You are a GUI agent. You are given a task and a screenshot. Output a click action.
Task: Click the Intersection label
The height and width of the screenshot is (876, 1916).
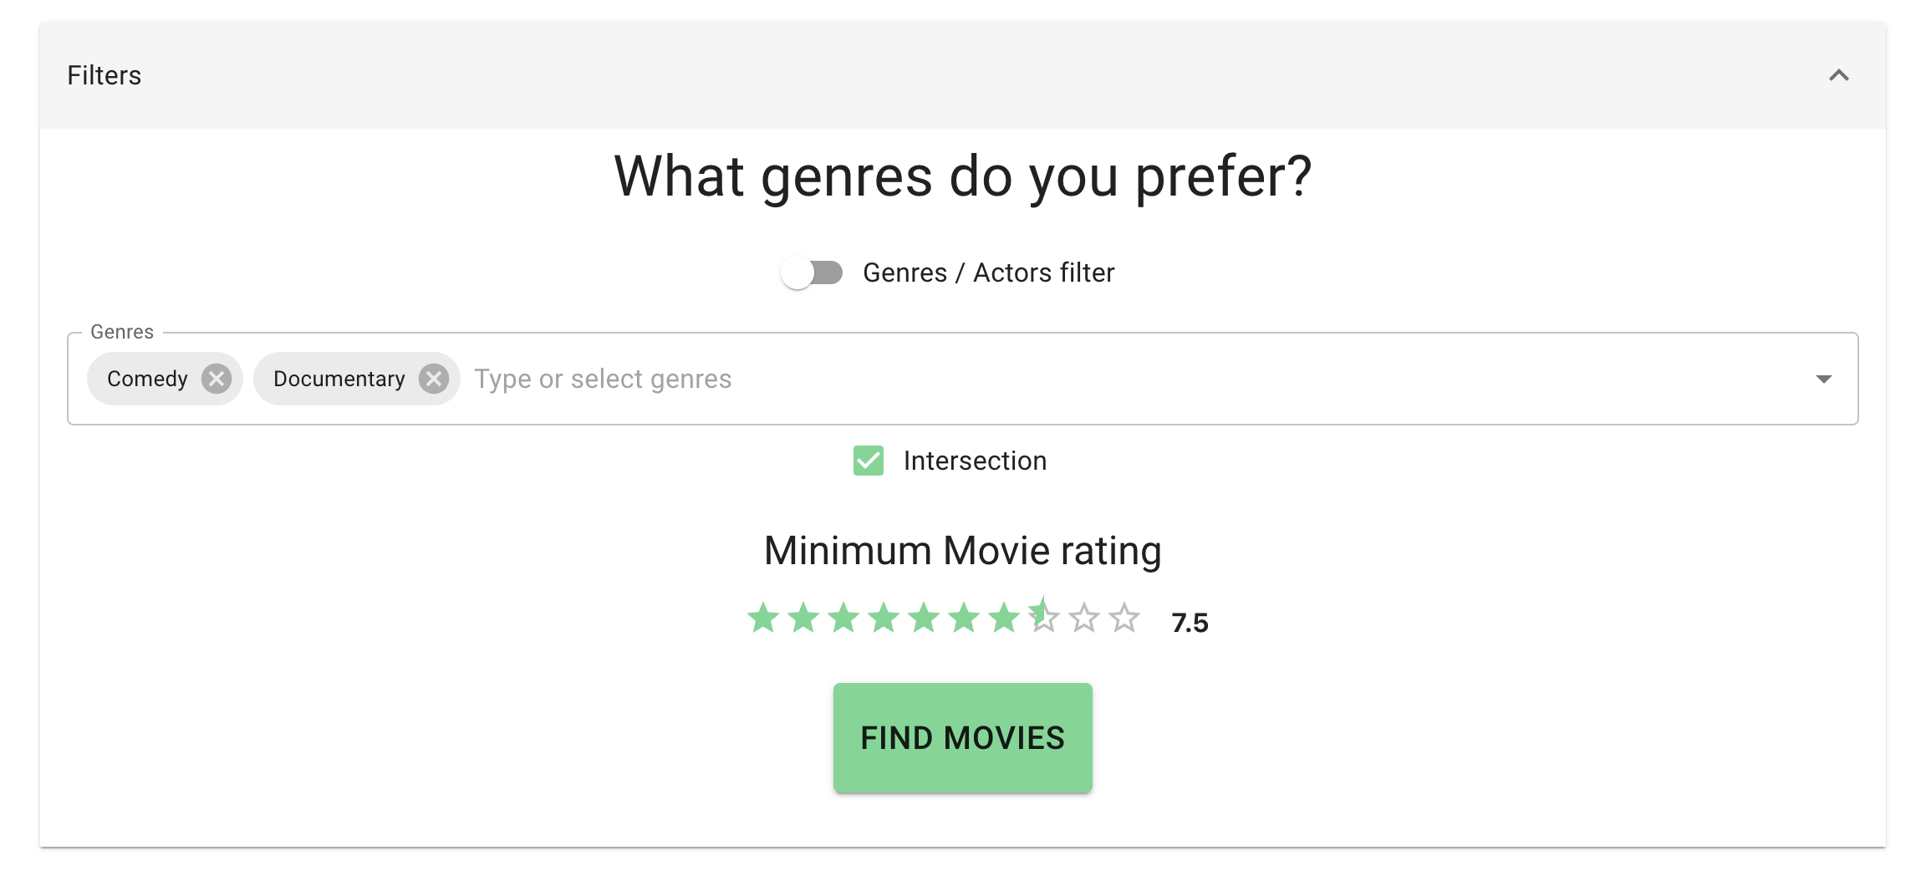[975, 461]
